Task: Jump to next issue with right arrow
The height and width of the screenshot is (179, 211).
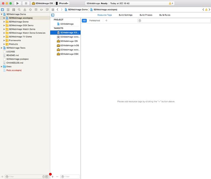Action: (x=209, y=10)
